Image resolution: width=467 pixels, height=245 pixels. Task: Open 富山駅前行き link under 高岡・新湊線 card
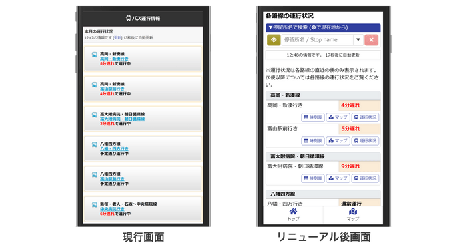(x=112, y=89)
